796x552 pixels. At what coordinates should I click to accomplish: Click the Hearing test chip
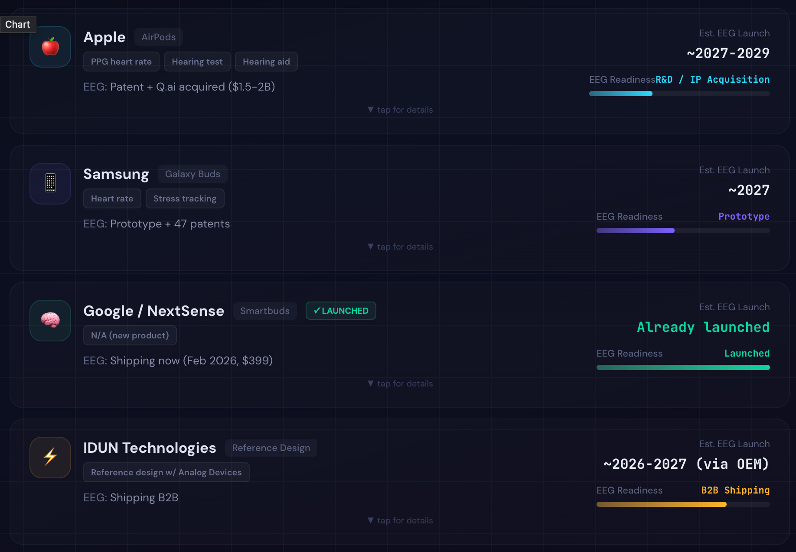tap(197, 62)
